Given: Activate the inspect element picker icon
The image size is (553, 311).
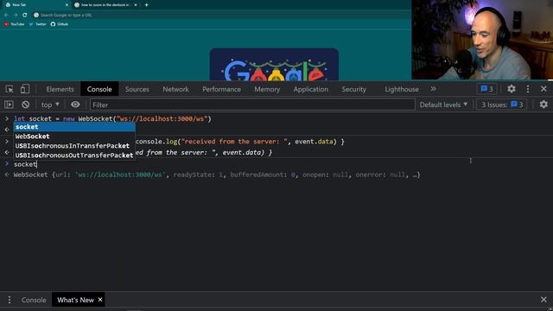Looking at the screenshot, I should pyautogui.click(x=10, y=89).
